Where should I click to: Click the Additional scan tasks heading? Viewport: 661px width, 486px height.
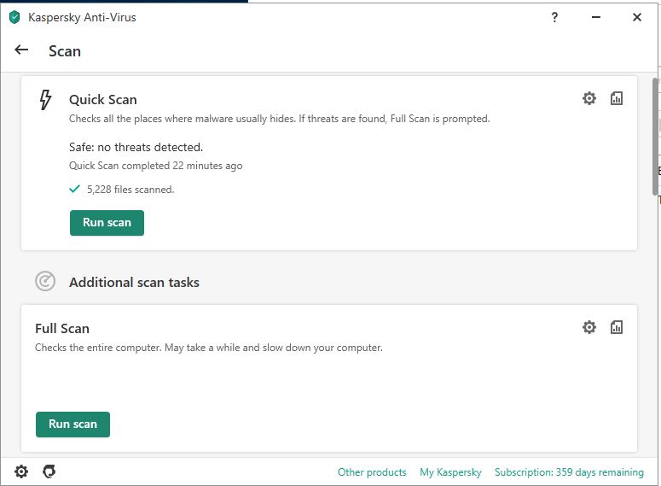click(134, 282)
